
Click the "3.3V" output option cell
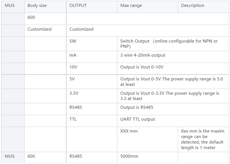tap(74, 93)
